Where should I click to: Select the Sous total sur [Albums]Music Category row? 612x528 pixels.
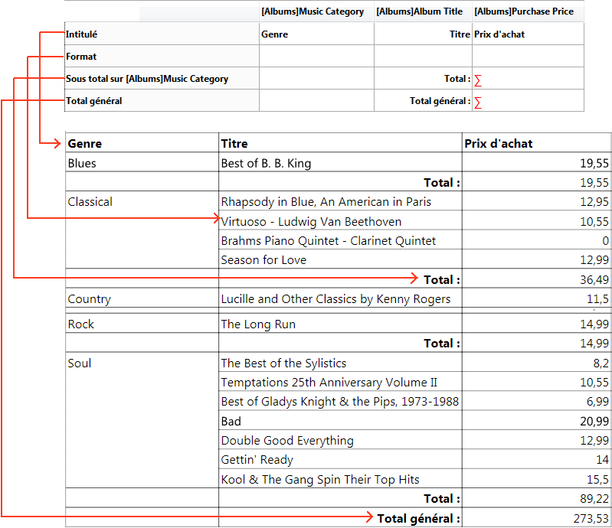[x=147, y=79]
